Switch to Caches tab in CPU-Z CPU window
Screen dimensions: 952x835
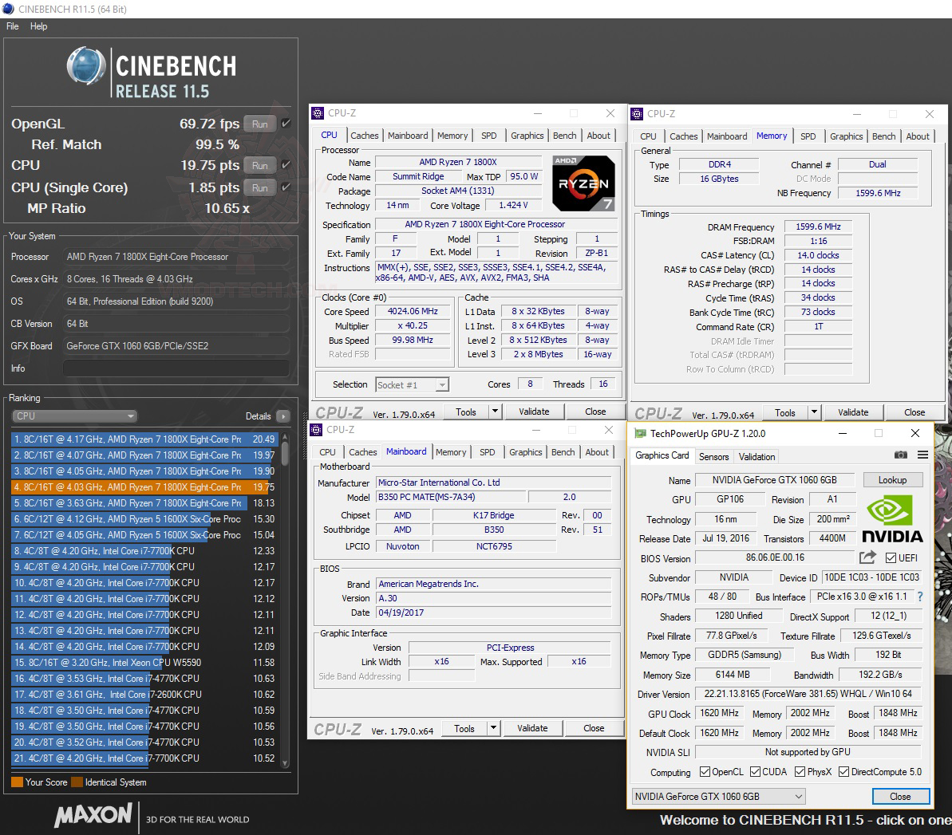pyautogui.click(x=365, y=136)
